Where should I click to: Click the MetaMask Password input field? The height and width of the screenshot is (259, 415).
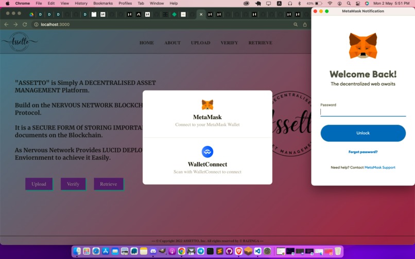pos(363,112)
